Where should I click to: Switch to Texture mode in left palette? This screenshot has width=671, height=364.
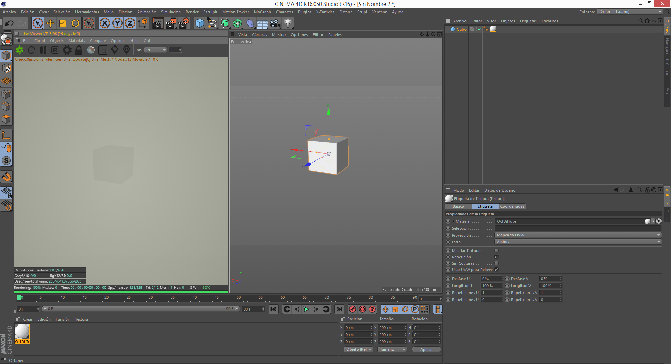(x=7, y=69)
